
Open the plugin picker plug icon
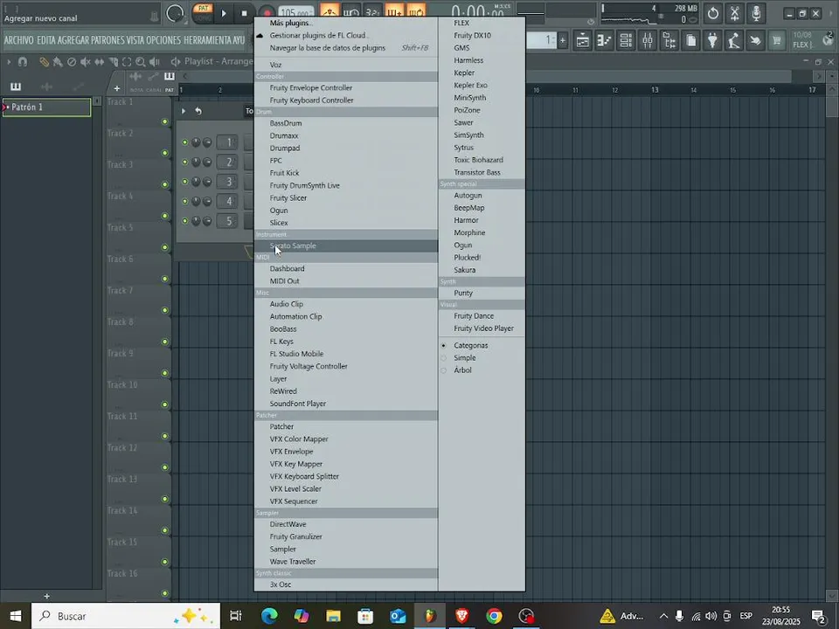pyautogui.click(x=712, y=41)
